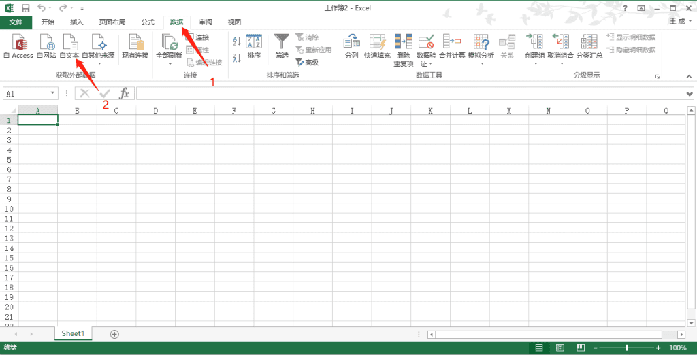Open the Name Box dropdown arrow
This screenshot has height=355, width=697.
click(x=53, y=94)
